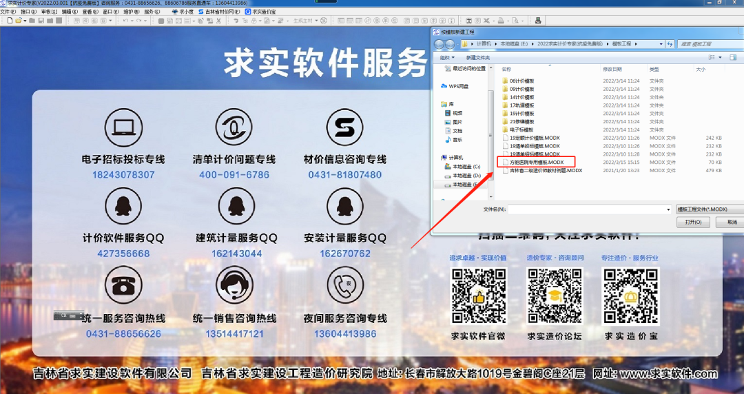This screenshot has height=394, width=744.
Task: Click the 电子招标投标专线 laptop icon
Action: [123, 127]
